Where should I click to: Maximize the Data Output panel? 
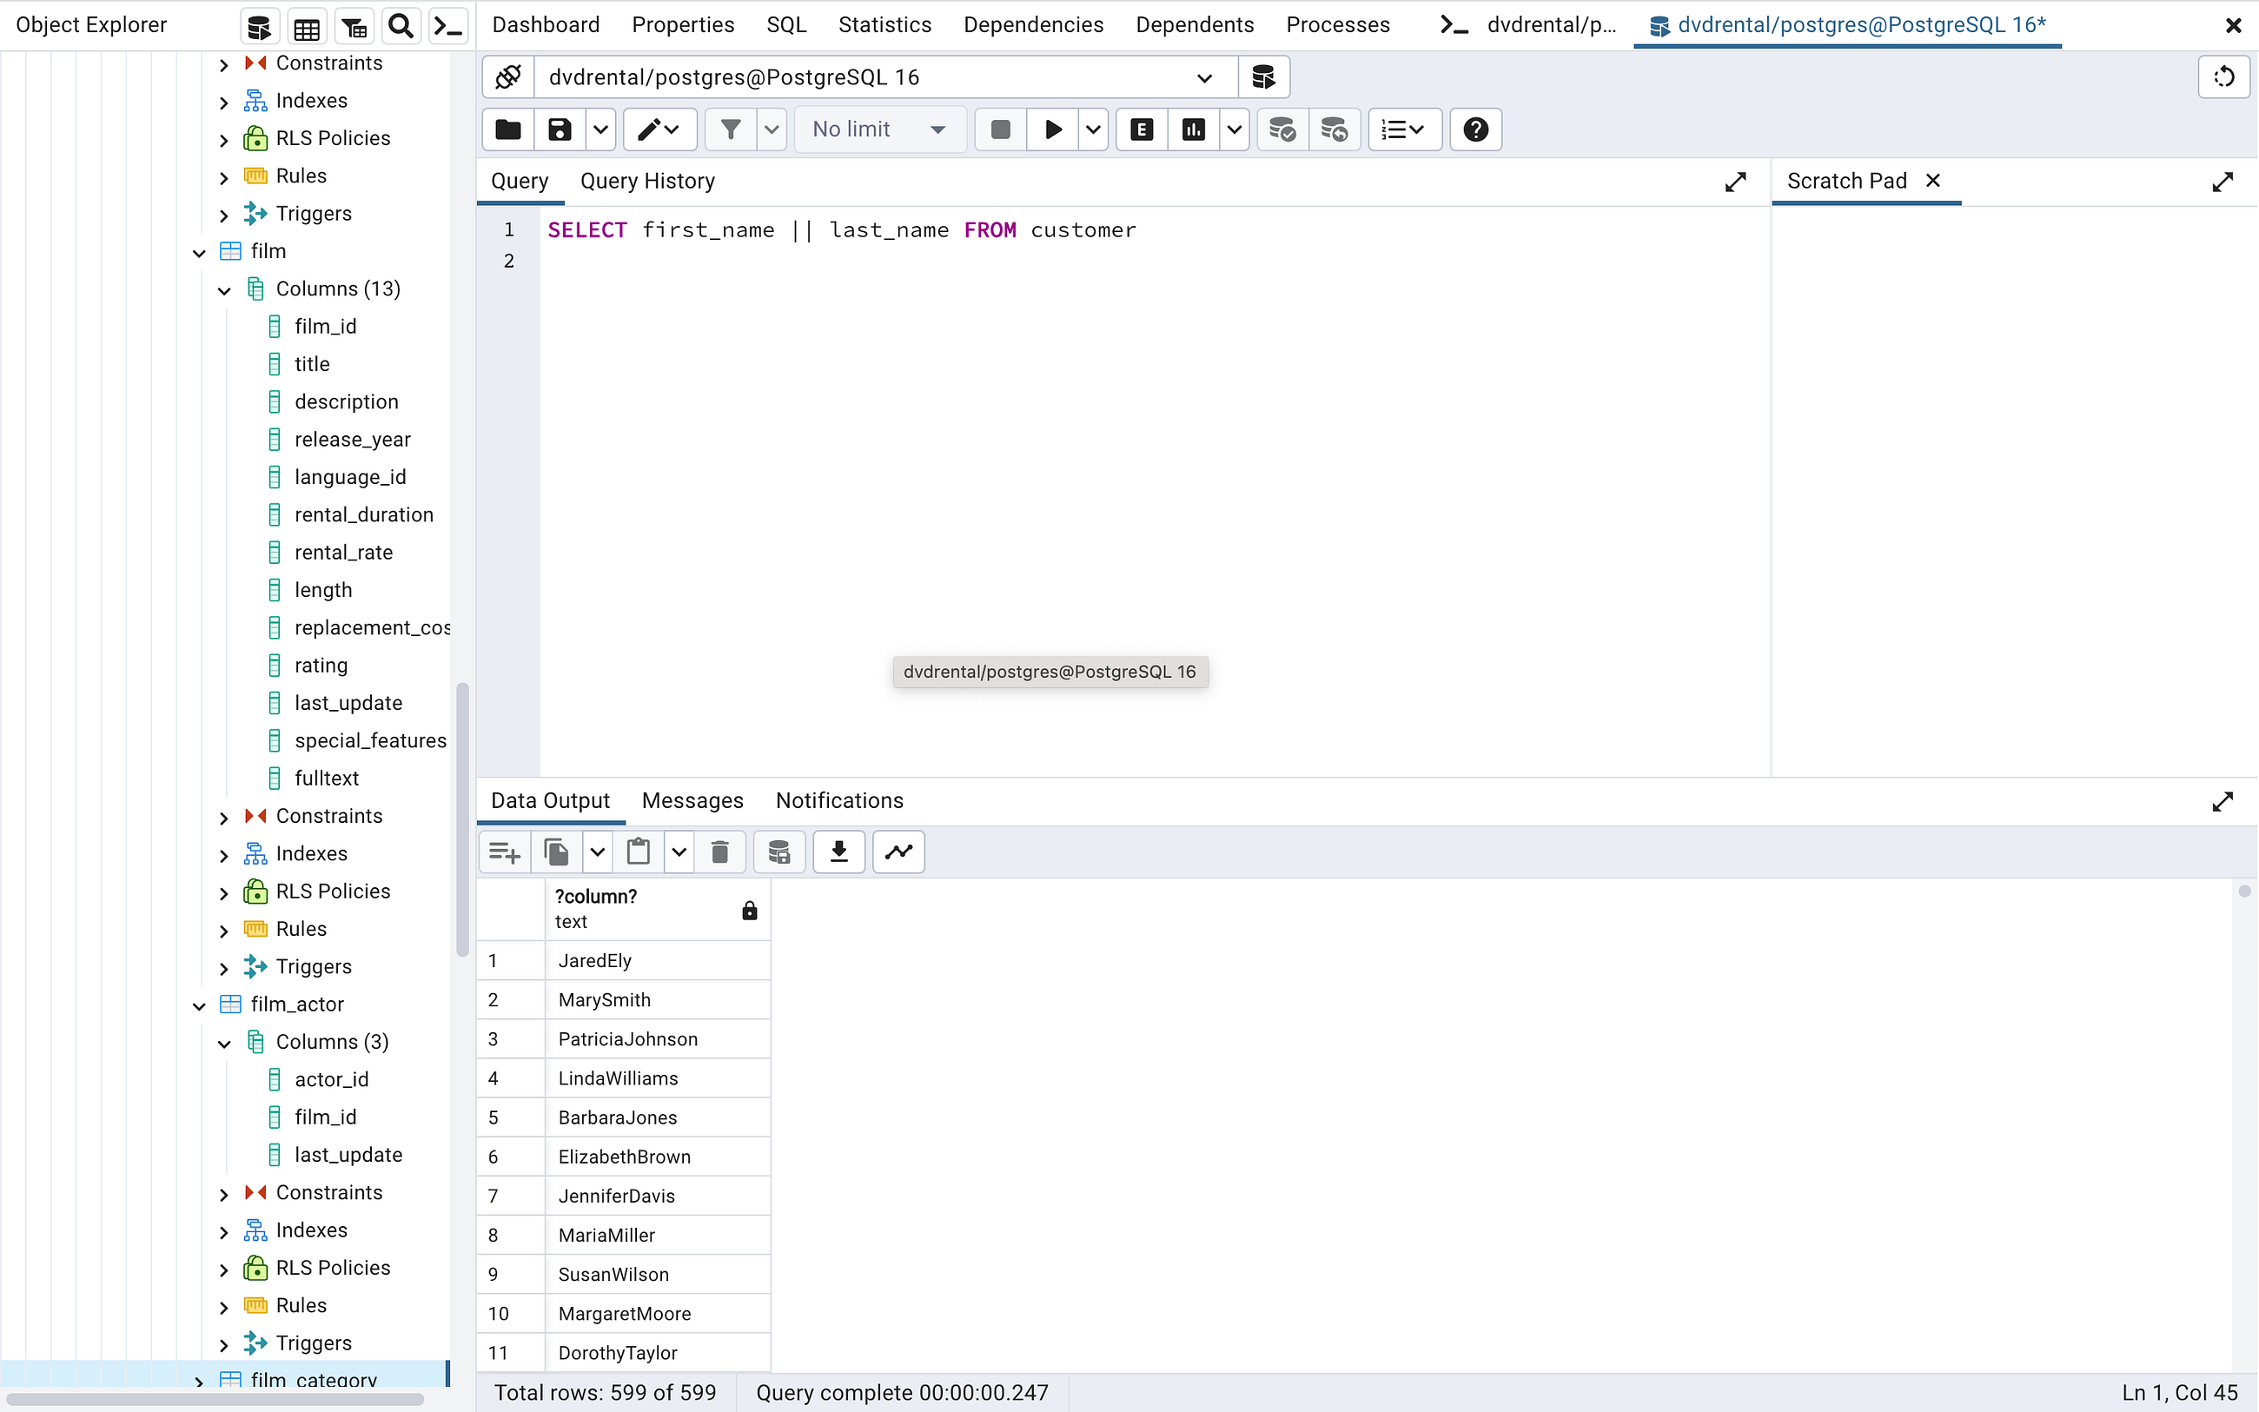tap(2223, 801)
